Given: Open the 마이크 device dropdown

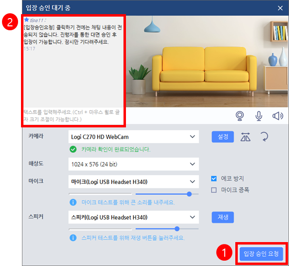Looking at the screenshot, I should tap(134, 182).
